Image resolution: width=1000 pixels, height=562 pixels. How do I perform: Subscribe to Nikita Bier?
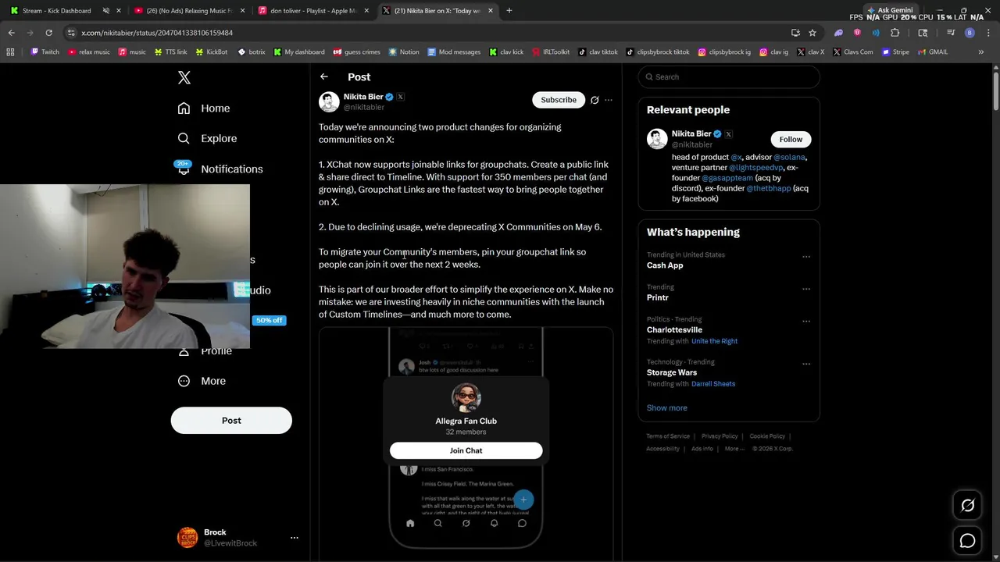pos(559,100)
